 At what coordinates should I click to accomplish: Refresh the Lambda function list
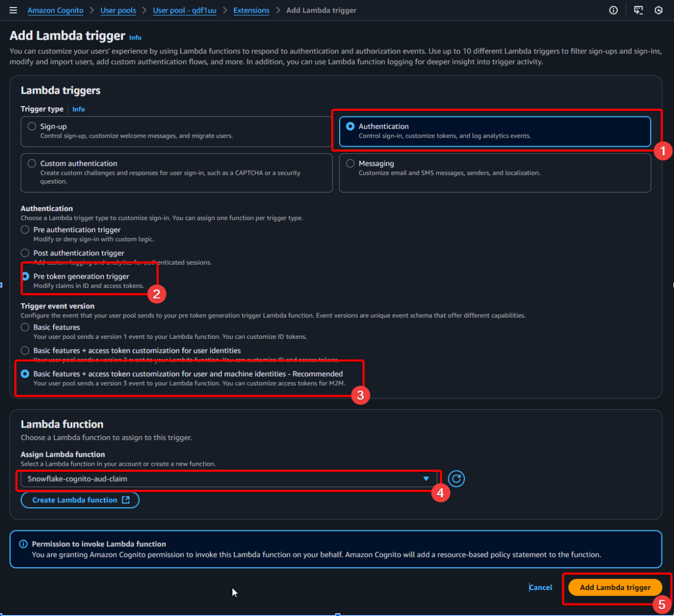[x=456, y=479]
